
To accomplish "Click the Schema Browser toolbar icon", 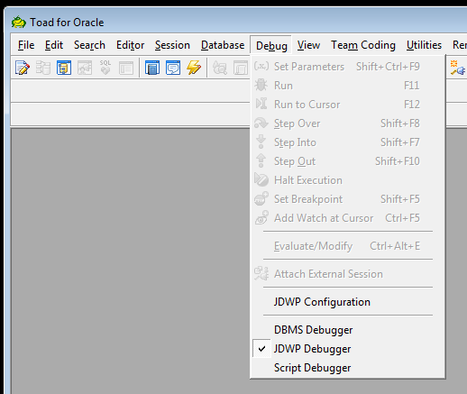I will point(64,68).
